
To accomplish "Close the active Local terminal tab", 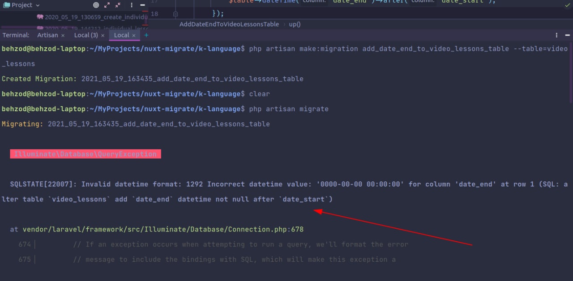I will pos(133,35).
